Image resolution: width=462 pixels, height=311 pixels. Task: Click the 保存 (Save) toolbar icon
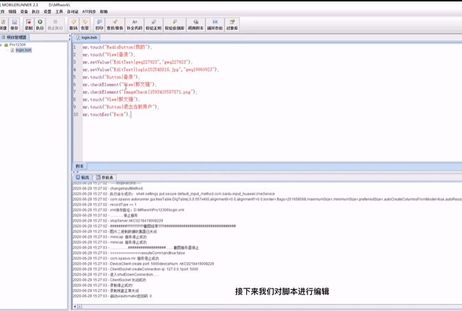coord(14,23)
